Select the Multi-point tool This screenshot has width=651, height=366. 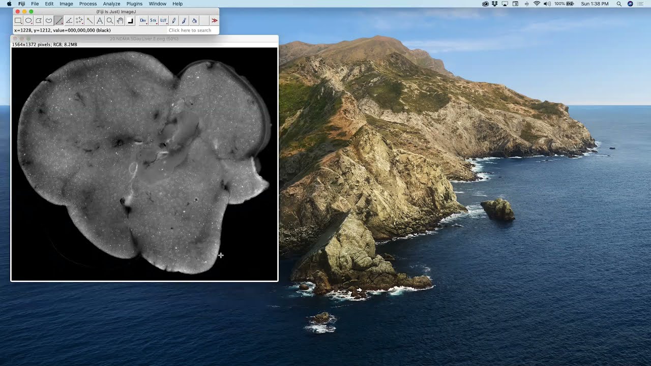79,21
